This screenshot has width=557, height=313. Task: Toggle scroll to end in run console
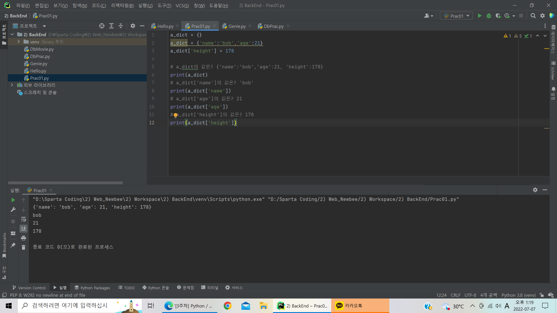[23, 229]
